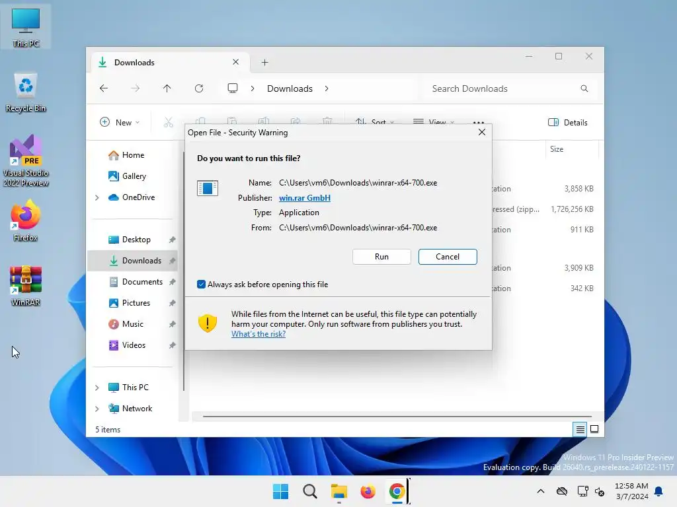Switch to details list view icon

click(x=580, y=429)
